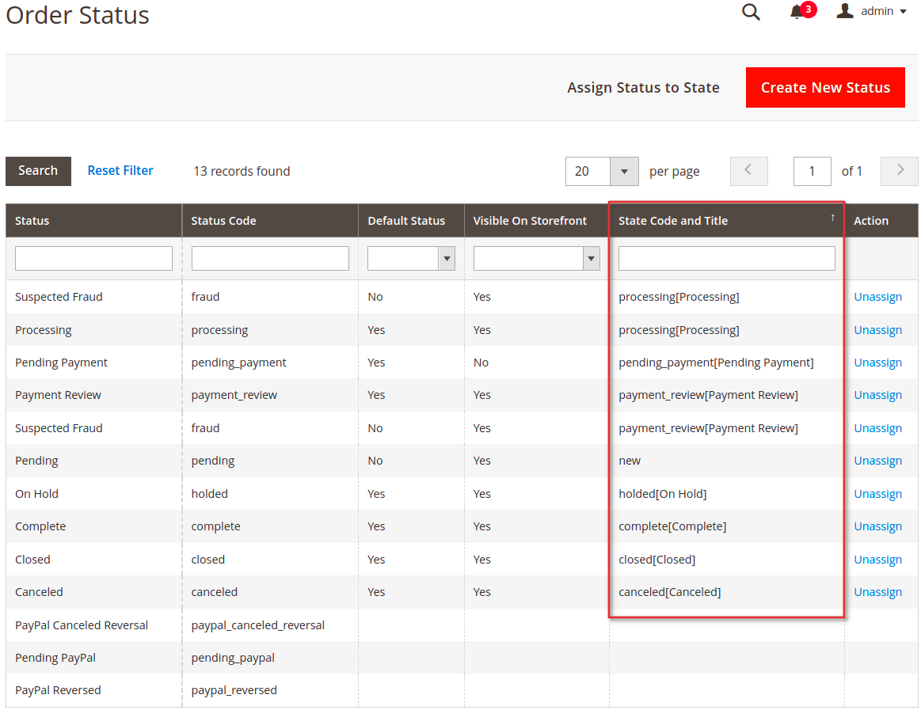Screen dimensions: 921x710
Task: Select the "PayPal Reversed" status cell
Action: click(58, 690)
